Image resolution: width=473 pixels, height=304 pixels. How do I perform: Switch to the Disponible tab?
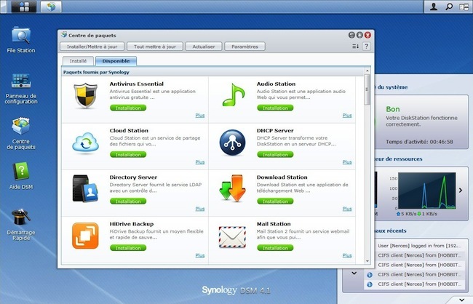116,61
